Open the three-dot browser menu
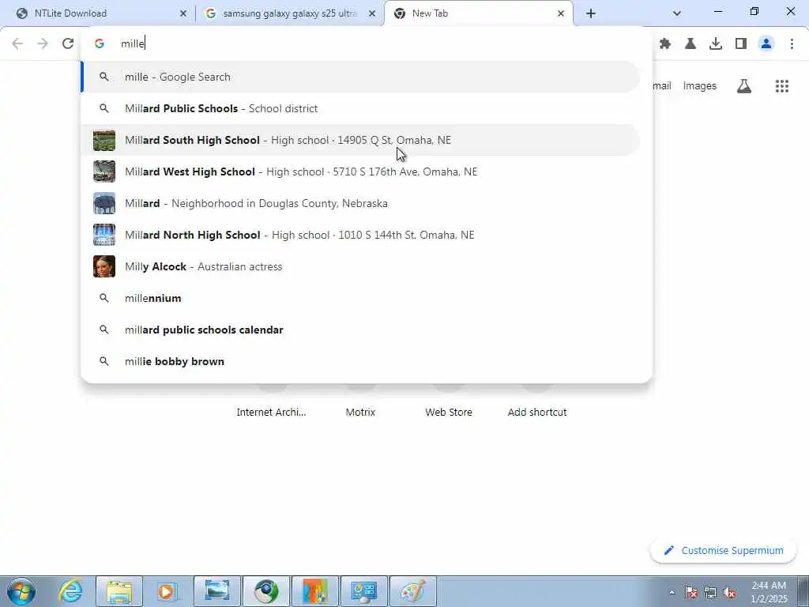This screenshot has height=607, width=809. click(792, 44)
